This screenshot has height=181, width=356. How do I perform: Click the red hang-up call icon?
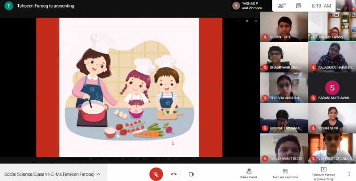click(x=174, y=174)
